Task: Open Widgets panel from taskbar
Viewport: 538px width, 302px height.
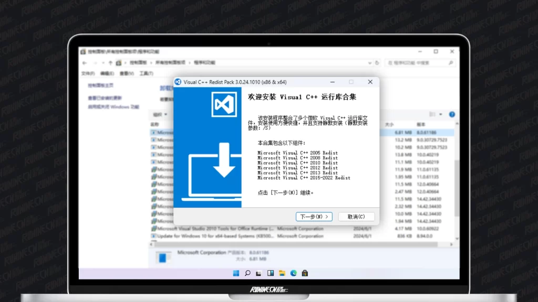Action: pyautogui.click(x=271, y=273)
